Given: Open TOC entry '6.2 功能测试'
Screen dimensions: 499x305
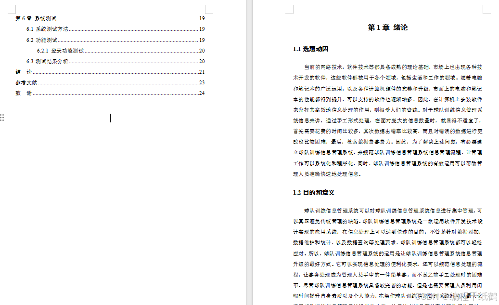Looking at the screenshot, I should pyautogui.click(x=115, y=40).
